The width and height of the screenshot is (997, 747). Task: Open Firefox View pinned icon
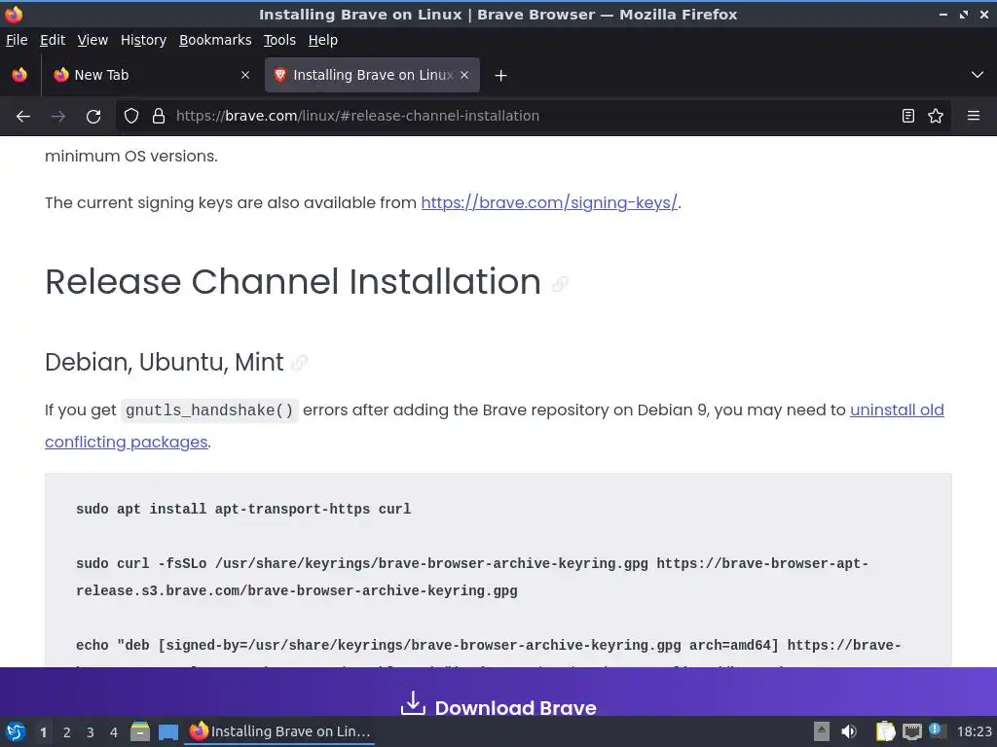tap(19, 75)
